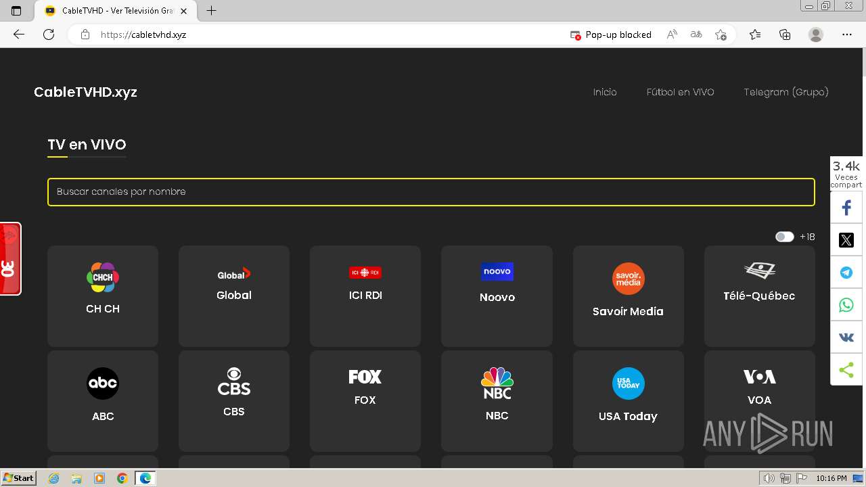Select the FOX channel logo
Image resolution: width=866 pixels, height=487 pixels.
(365, 377)
